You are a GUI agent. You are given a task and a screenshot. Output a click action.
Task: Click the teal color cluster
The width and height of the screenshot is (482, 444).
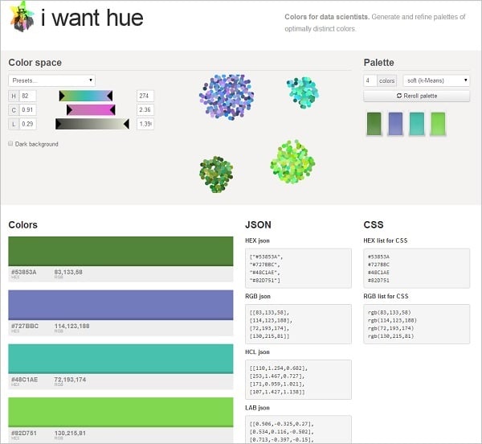pyautogui.click(x=303, y=92)
